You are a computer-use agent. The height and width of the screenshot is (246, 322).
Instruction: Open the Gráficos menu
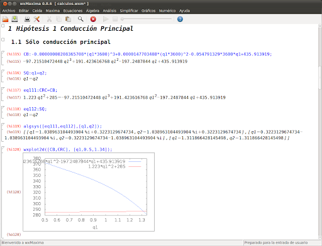148,11
